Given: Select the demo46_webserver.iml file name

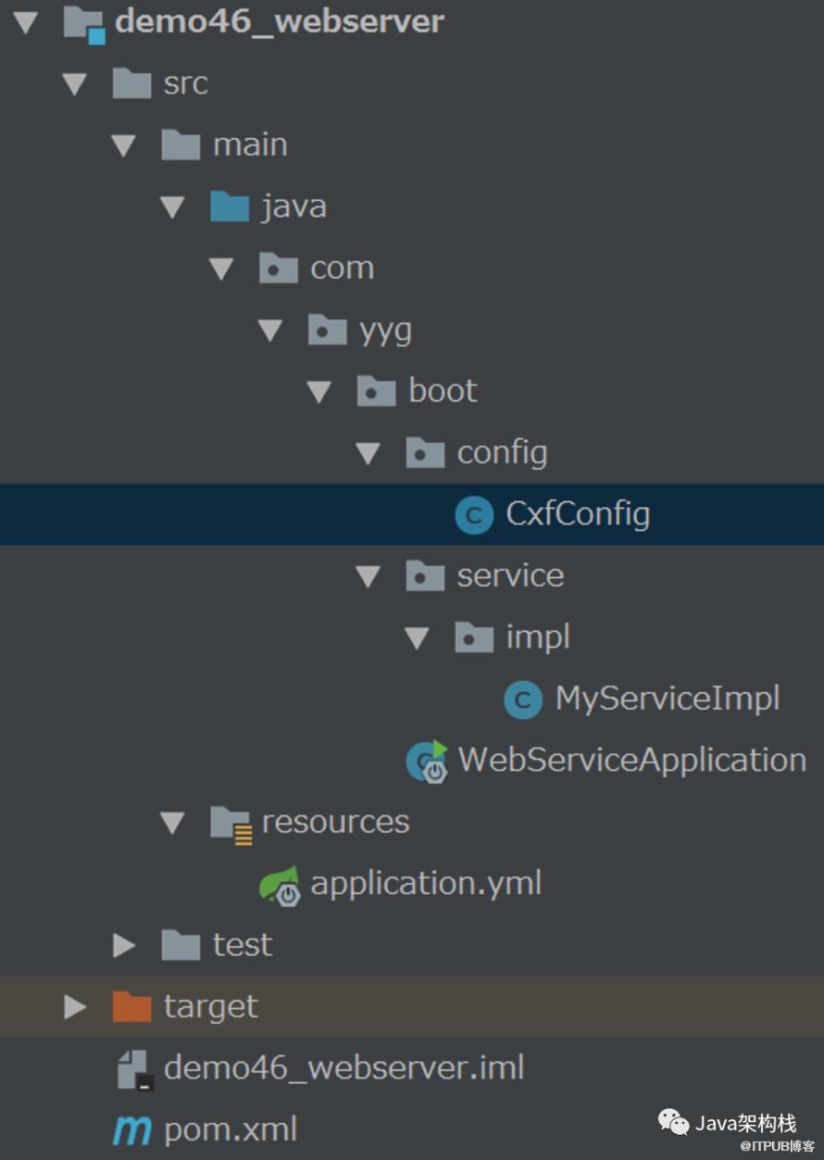Looking at the screenshot, I should 344,1068.
